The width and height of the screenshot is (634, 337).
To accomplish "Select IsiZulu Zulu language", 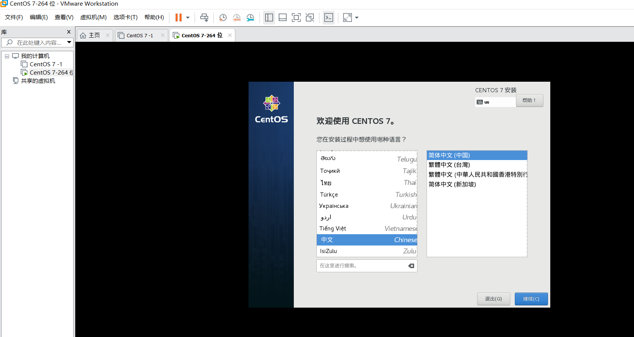I will (x=367, y=251).
